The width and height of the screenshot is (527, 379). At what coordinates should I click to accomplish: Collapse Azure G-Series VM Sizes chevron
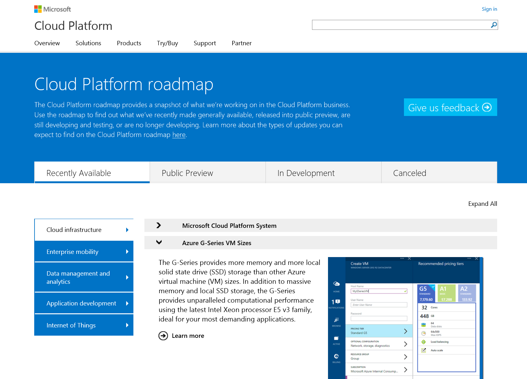click(x=159, y=242)
